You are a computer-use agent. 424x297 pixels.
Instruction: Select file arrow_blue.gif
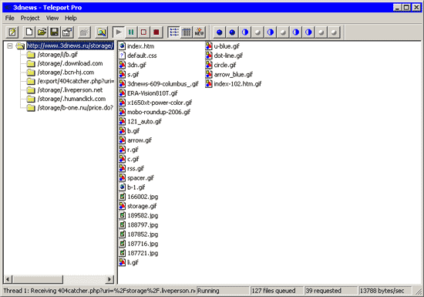234,74
